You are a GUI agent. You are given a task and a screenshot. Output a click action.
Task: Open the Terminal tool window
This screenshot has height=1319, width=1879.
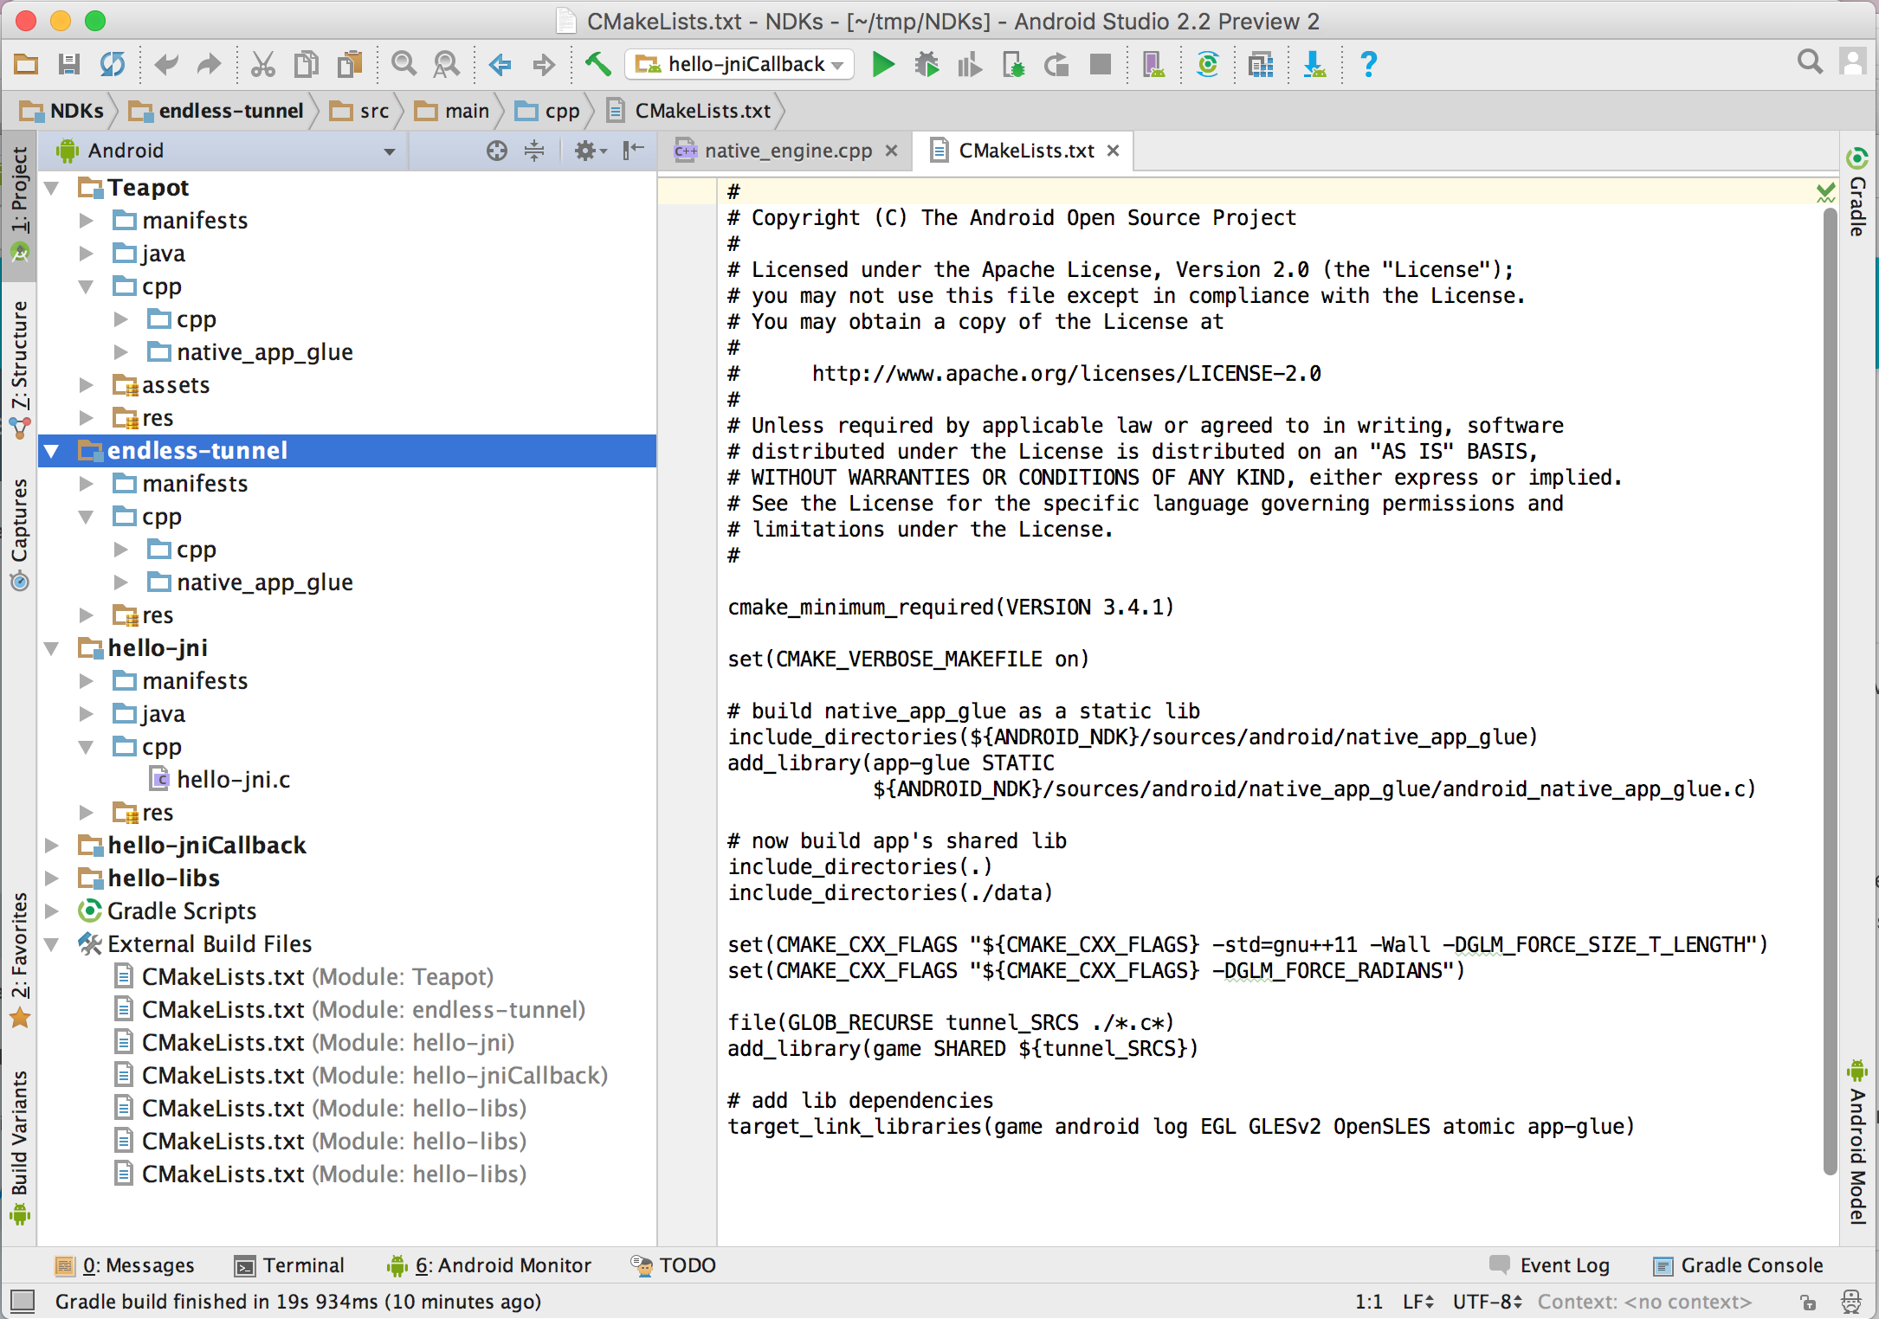click(289, 1265)
